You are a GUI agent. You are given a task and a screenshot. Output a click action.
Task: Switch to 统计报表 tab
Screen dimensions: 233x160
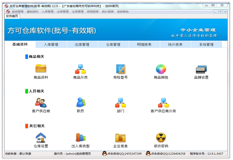(x=175, y=44)
